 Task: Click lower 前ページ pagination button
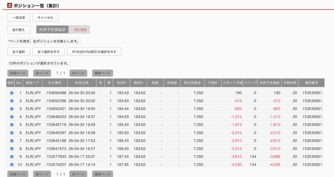[42, 174]
